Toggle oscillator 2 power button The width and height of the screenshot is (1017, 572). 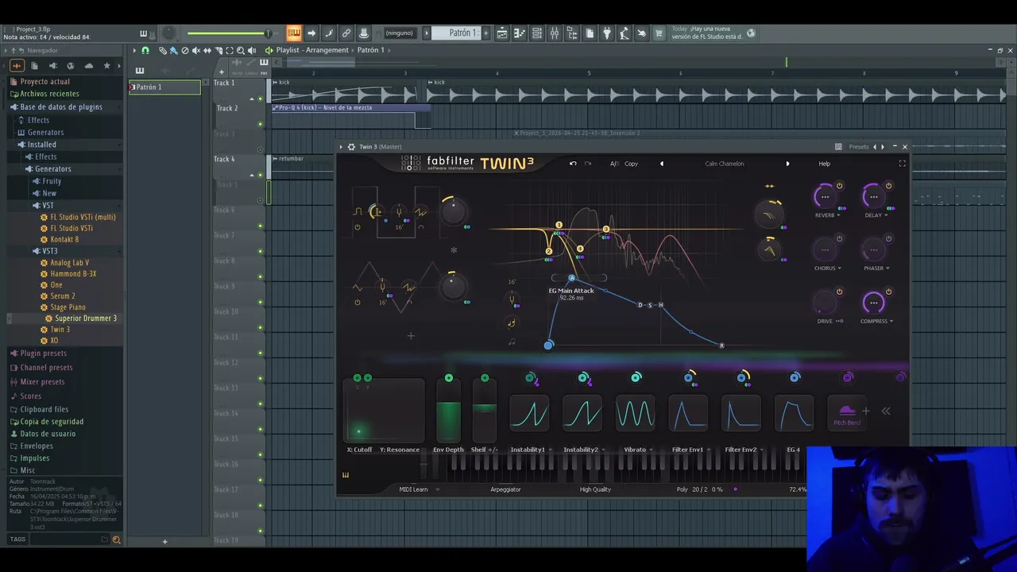point(358,302)
